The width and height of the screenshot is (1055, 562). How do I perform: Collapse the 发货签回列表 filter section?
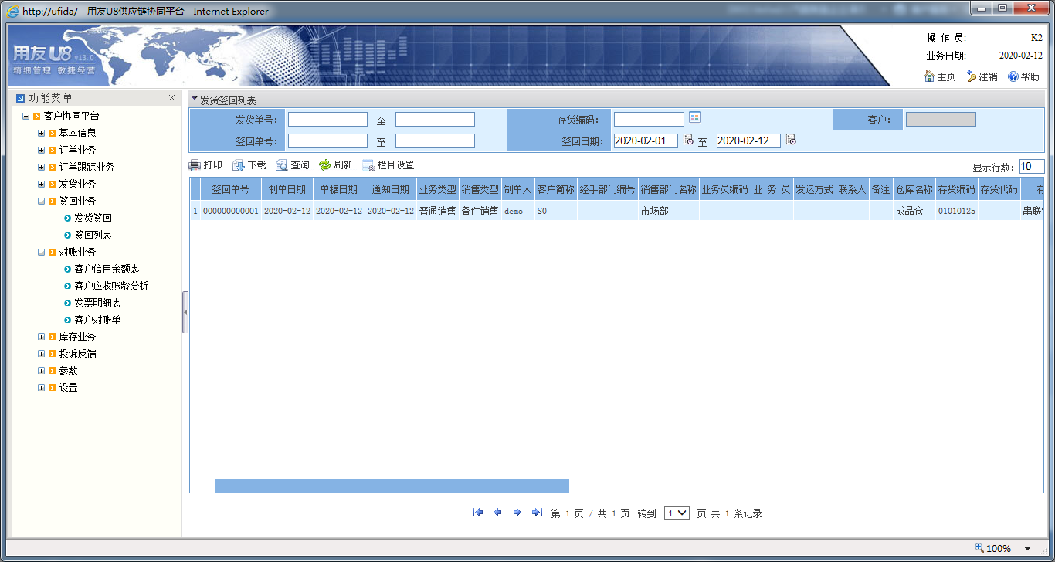pos(195,100)
